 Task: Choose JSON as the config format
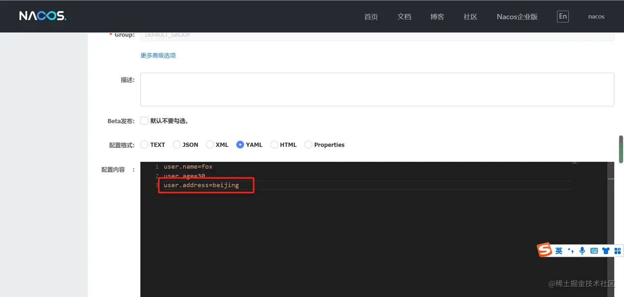[x=177, y=145]
